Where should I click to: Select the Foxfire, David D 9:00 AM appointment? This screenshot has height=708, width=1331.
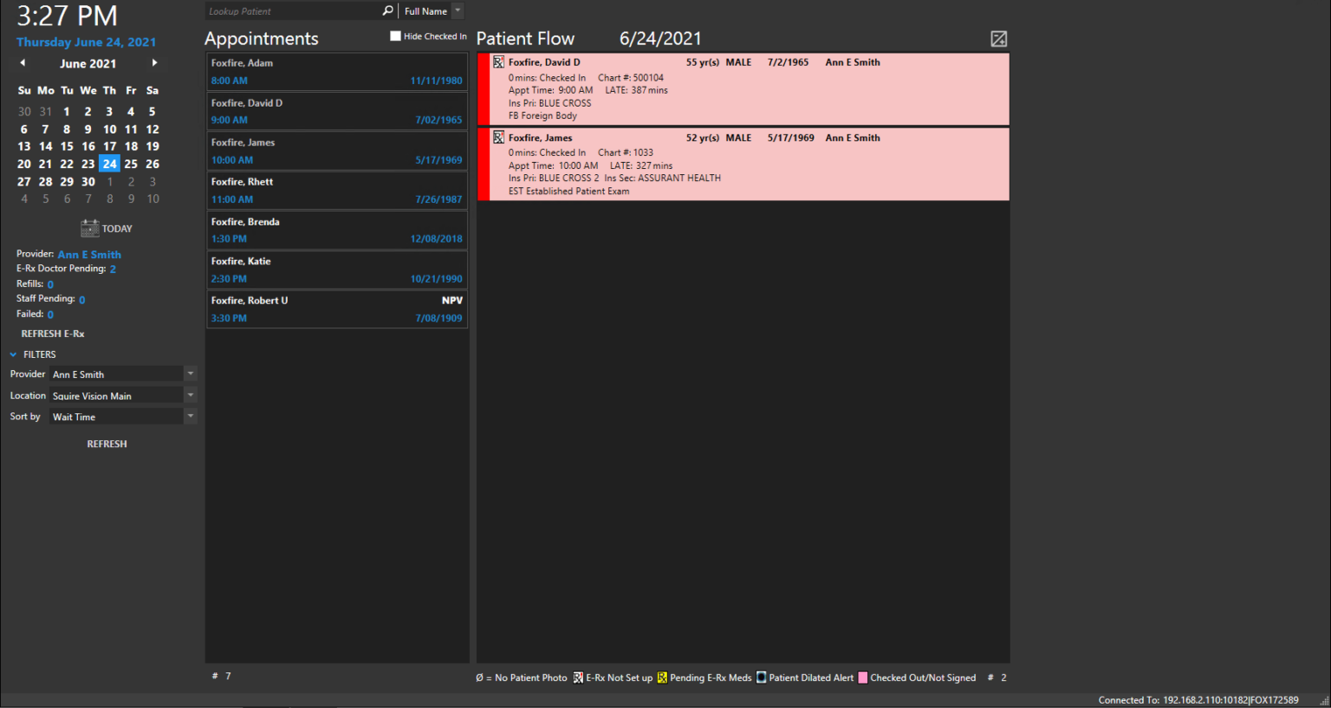[x=337, y=112]
